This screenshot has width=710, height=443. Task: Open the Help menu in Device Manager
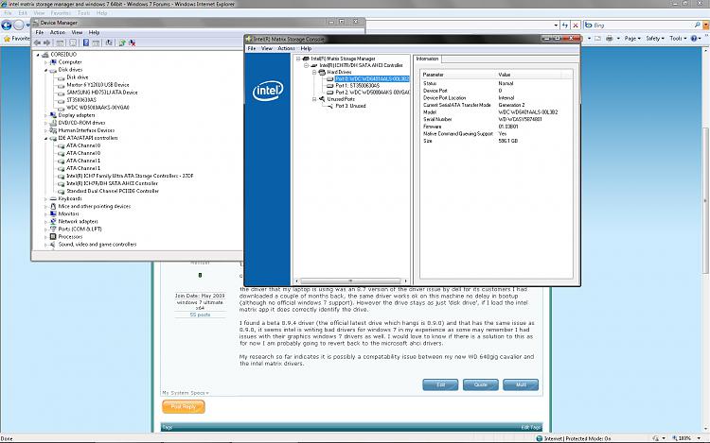pos(94,32)
